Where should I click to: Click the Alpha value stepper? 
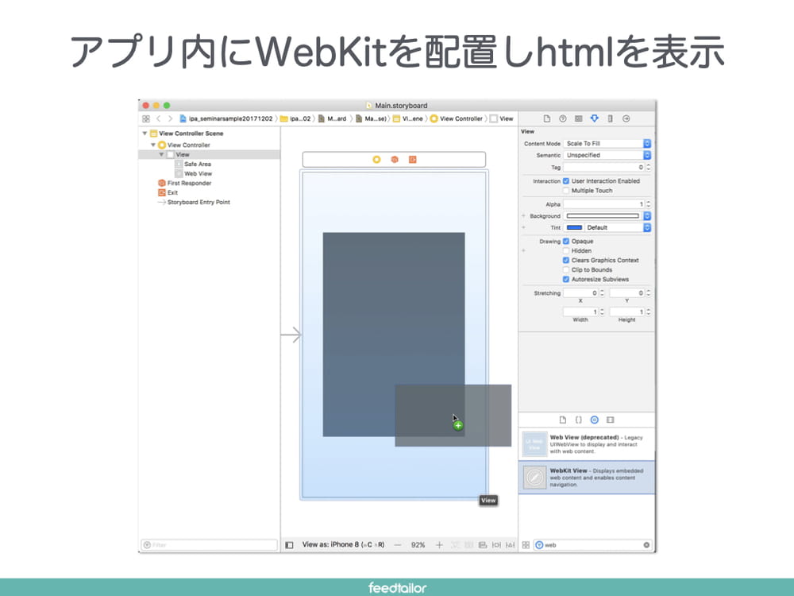[x=649, y=203]
